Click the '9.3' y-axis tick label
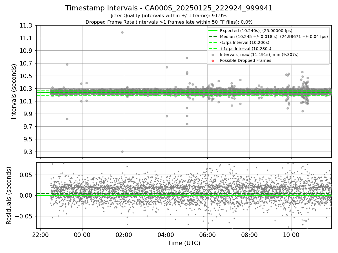The height and width of the screenshot is (253, 338). pyautogui.click(x=28, y=152)
